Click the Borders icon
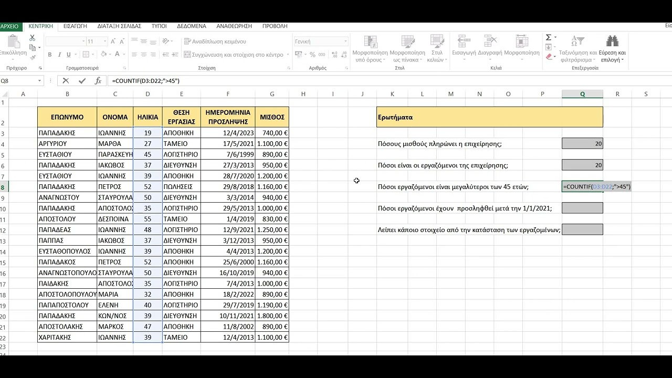The width and height of the screenshot is (672, 378). 86,55
